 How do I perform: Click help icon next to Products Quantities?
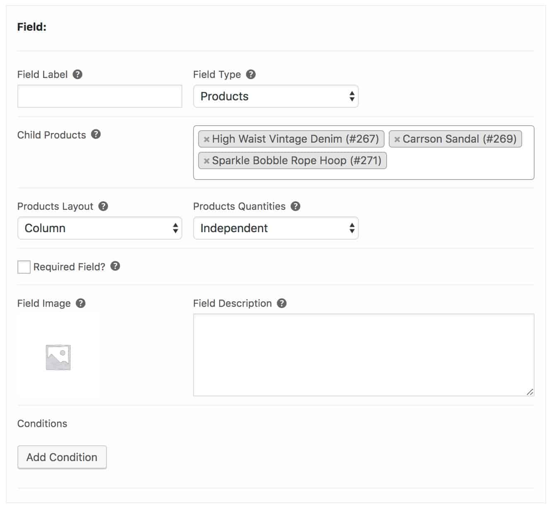[295, 206]
